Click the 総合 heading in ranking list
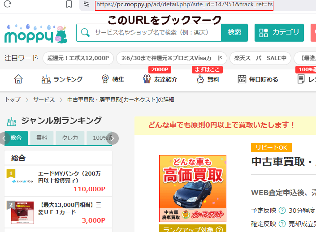 point(18,158)
